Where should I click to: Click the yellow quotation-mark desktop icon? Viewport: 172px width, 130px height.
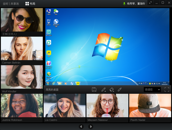49,54
